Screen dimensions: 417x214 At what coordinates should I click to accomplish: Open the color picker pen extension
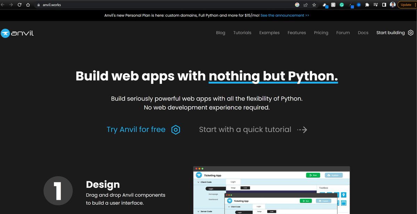(x=351, y=5)
